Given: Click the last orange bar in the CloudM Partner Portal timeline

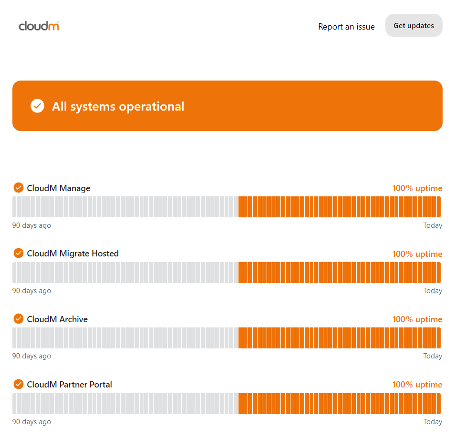Looking at the screenshot, I should [438, 404].
